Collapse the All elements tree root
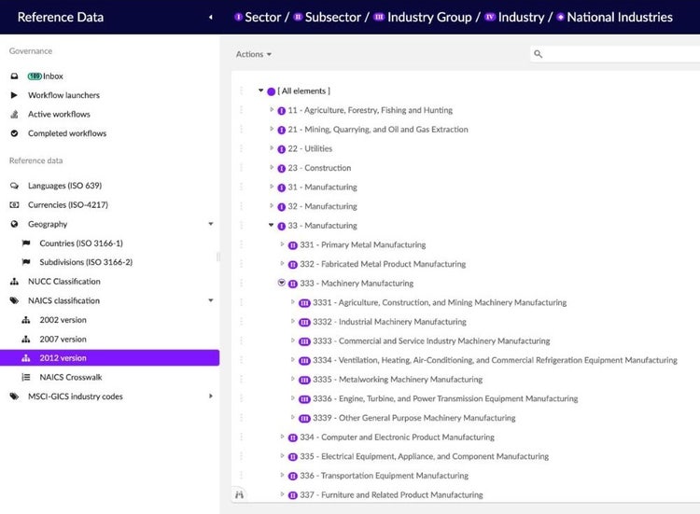The width and height of the screenshot is (700, 514). point(260,90)
